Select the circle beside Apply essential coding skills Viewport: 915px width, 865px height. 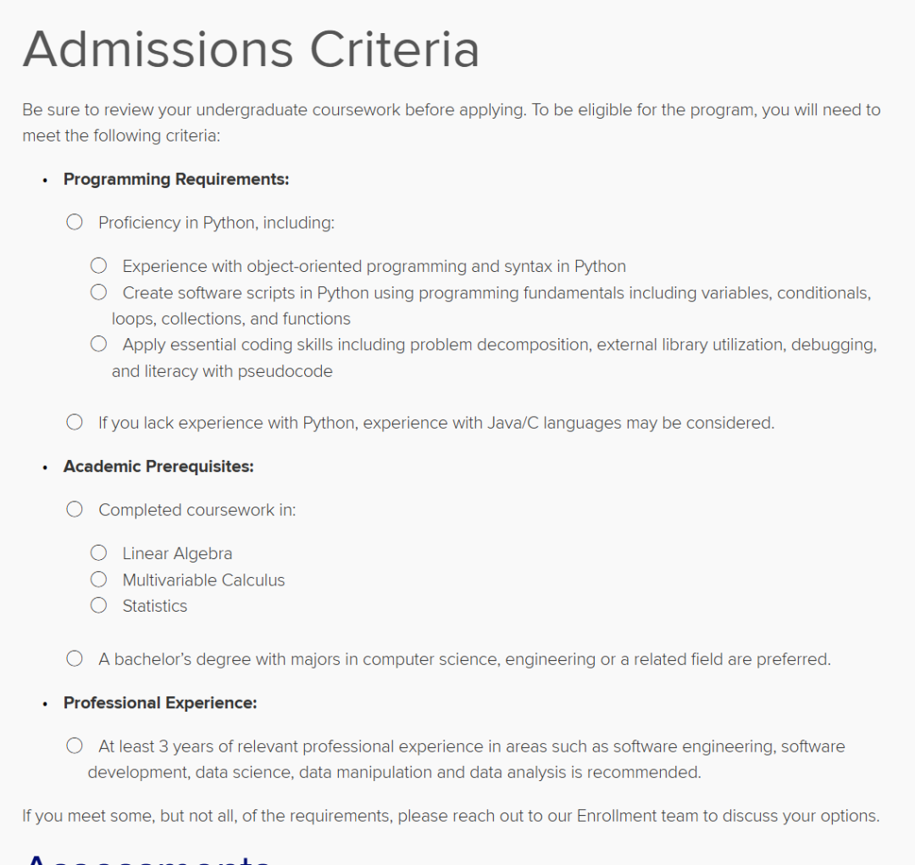(99, 344)
